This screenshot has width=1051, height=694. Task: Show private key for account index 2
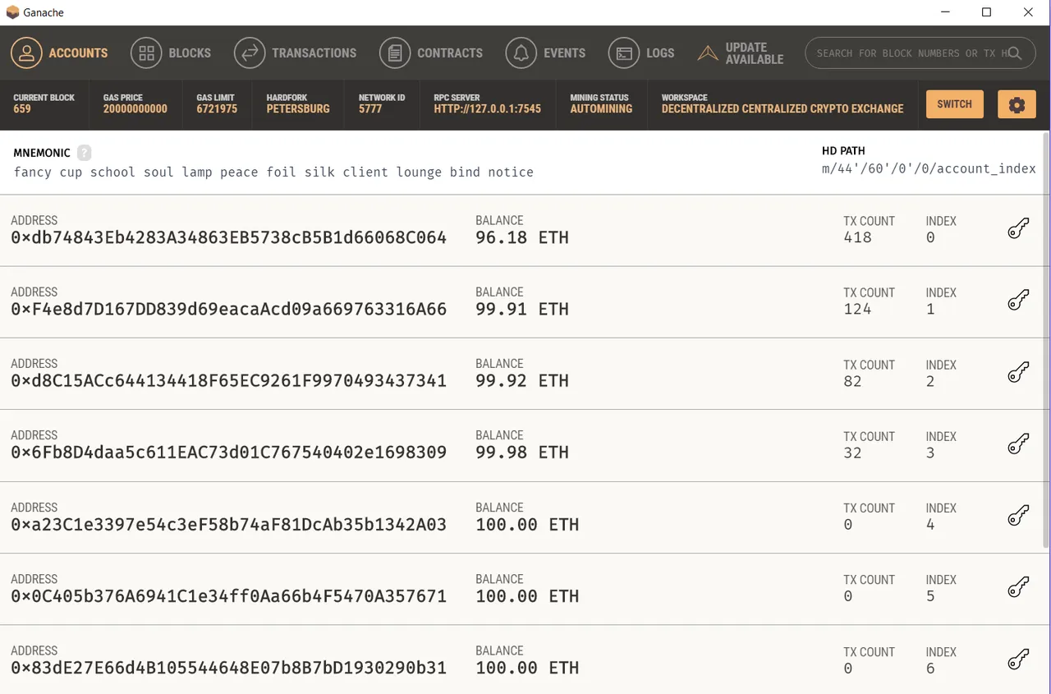1018,373
